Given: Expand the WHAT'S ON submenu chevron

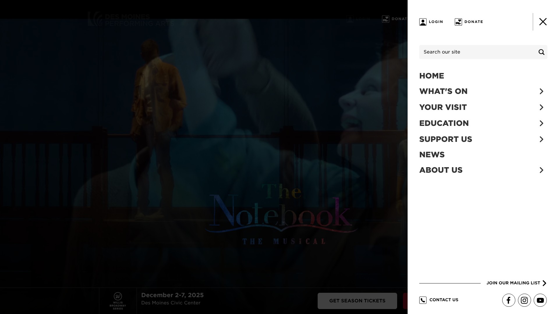Looking at the screenshot, I should [x=541, y=91].
